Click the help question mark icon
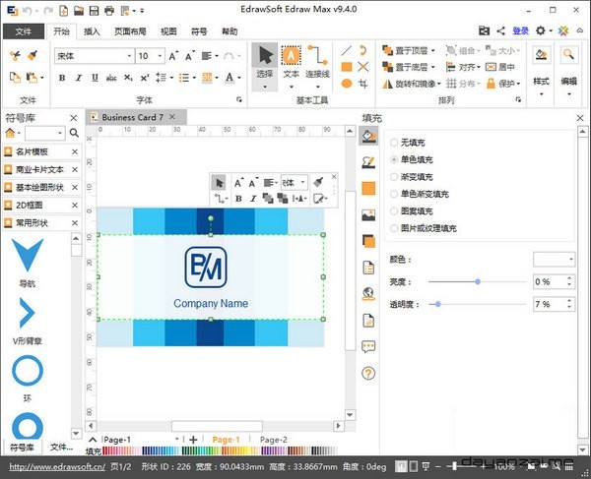 coord(368,373)
